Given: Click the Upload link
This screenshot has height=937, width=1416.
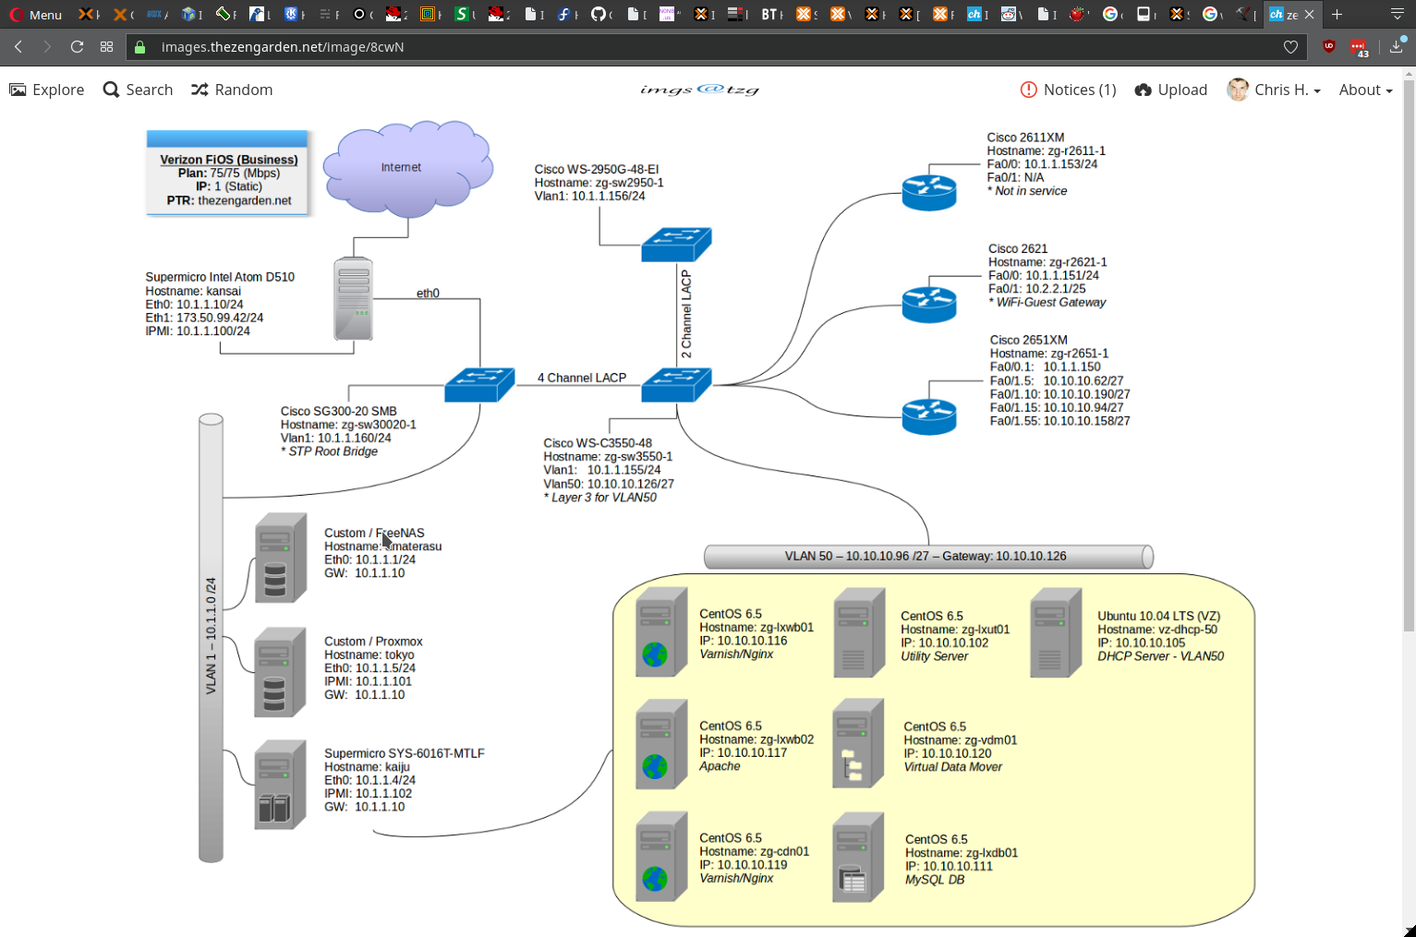Looking at the screenshot, I should [x=1170, y=90].
